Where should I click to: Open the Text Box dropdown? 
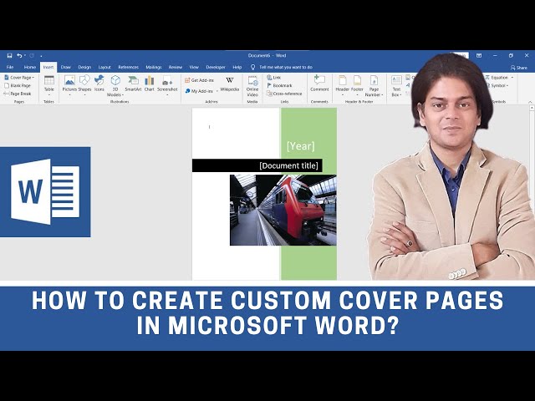coord(396,86)
